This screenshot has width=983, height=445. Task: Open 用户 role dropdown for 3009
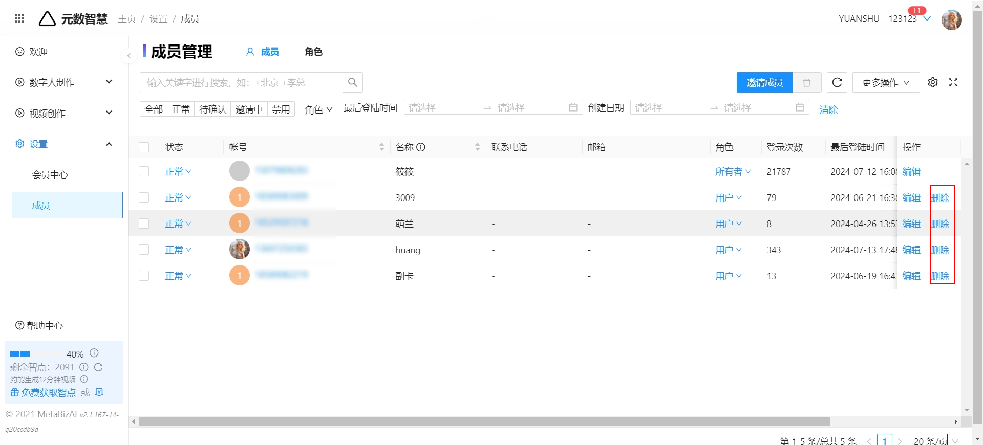point(729,197)
